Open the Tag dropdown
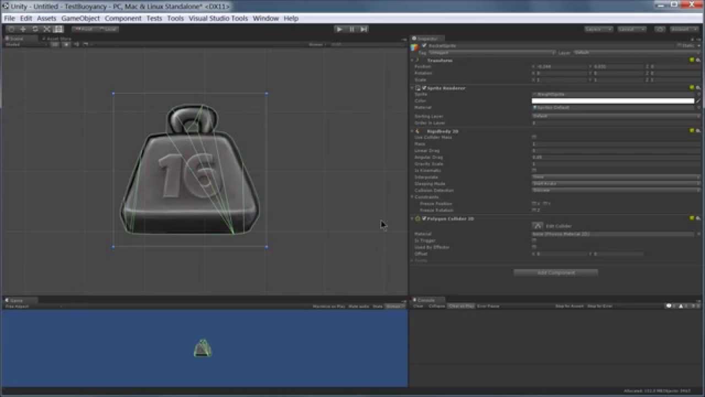This screenshot has height=397, width=705. (492, 52)
